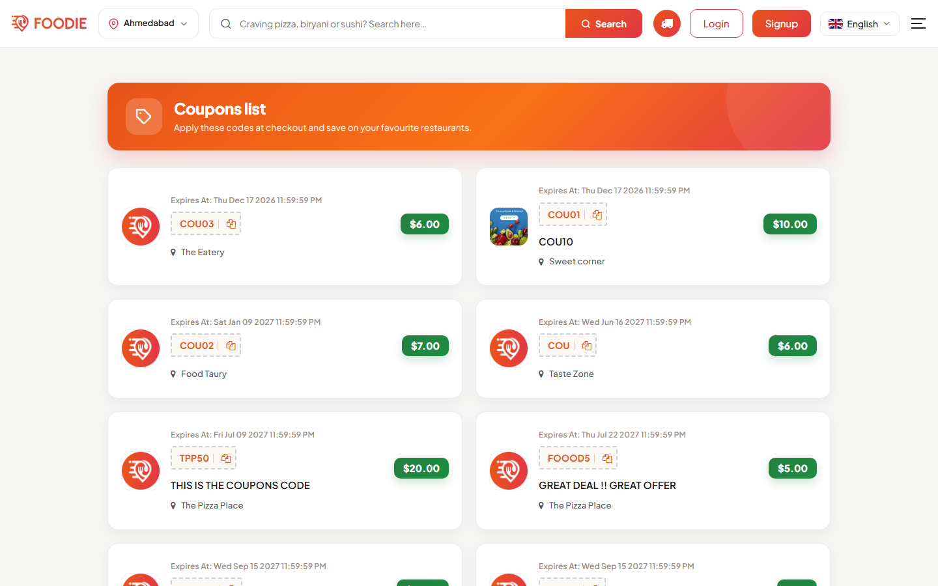
Task: Click the UK flag icon
Action: coord(836,23)
